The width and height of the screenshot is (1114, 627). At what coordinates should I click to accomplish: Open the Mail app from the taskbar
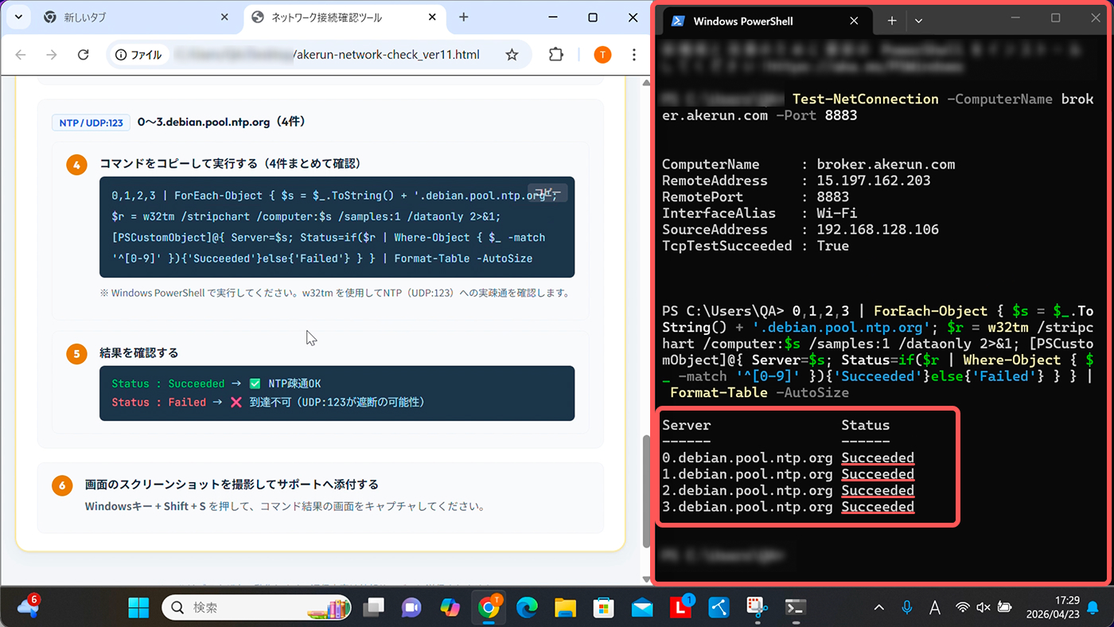click(642, 608)
